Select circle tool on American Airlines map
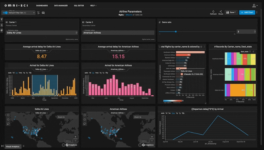 point(85,115)
